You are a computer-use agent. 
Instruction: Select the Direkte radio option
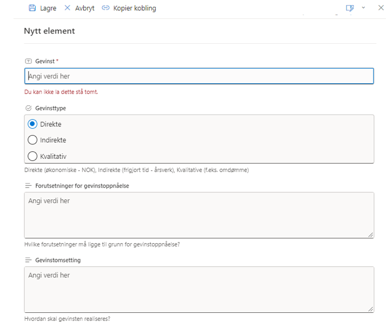click(32, 124)
